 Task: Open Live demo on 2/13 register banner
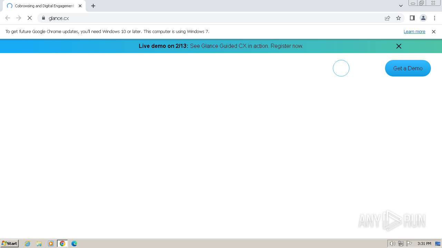(x=221, y=46)
